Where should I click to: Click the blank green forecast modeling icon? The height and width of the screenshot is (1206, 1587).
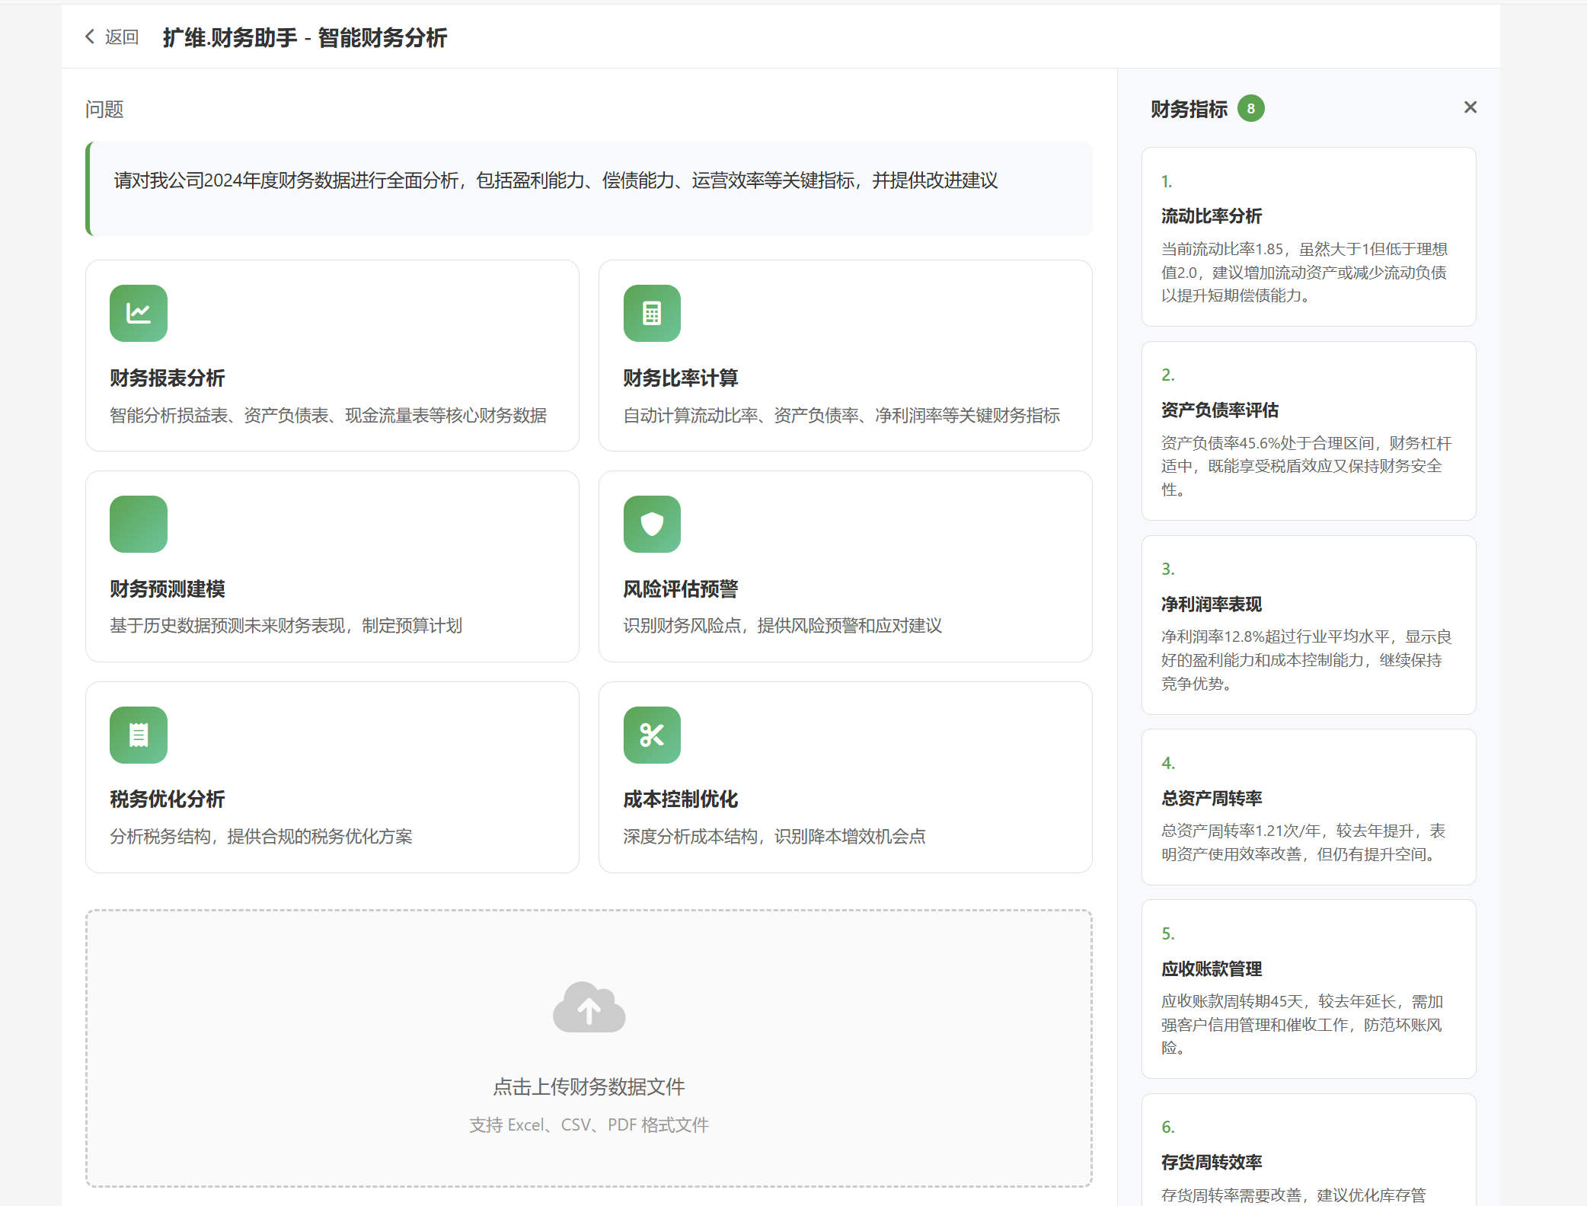coord(138,524)
